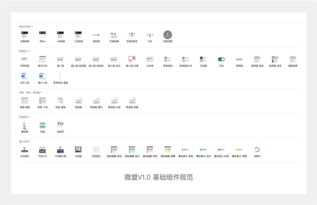Select the 加载中 spinner icon

257,150
